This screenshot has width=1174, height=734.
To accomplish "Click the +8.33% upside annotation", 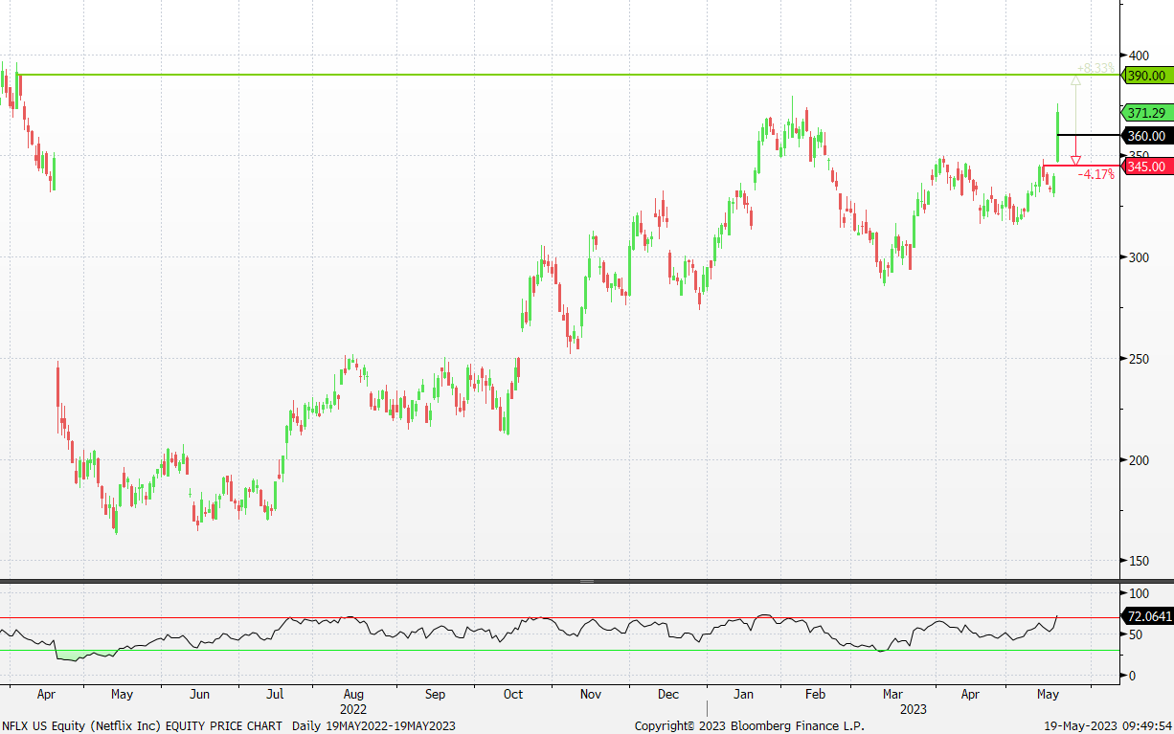I will 1096,68.
